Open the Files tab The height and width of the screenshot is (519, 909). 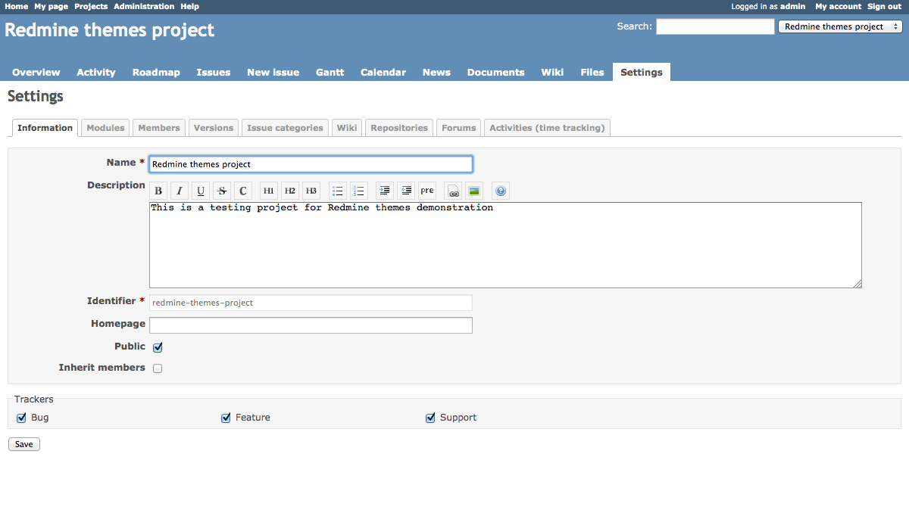pos(592,73)
